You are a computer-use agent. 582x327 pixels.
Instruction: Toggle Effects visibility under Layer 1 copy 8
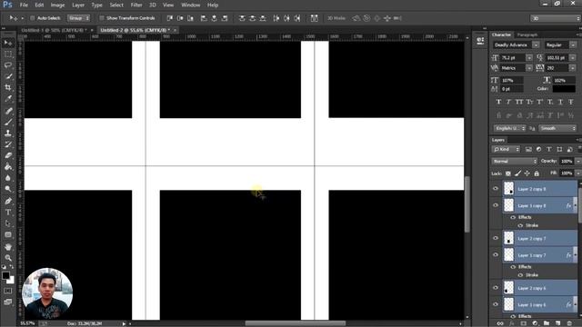click(x=513, y=217)
